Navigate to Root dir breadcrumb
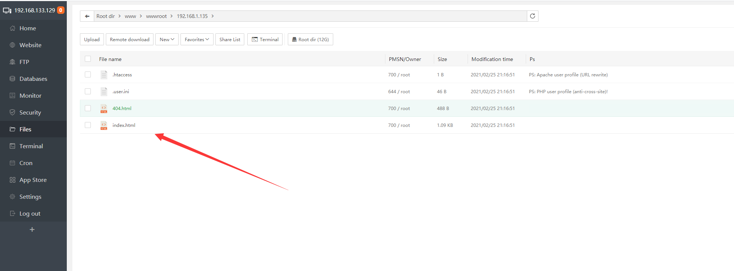The image size is (734, 271). 105,16
